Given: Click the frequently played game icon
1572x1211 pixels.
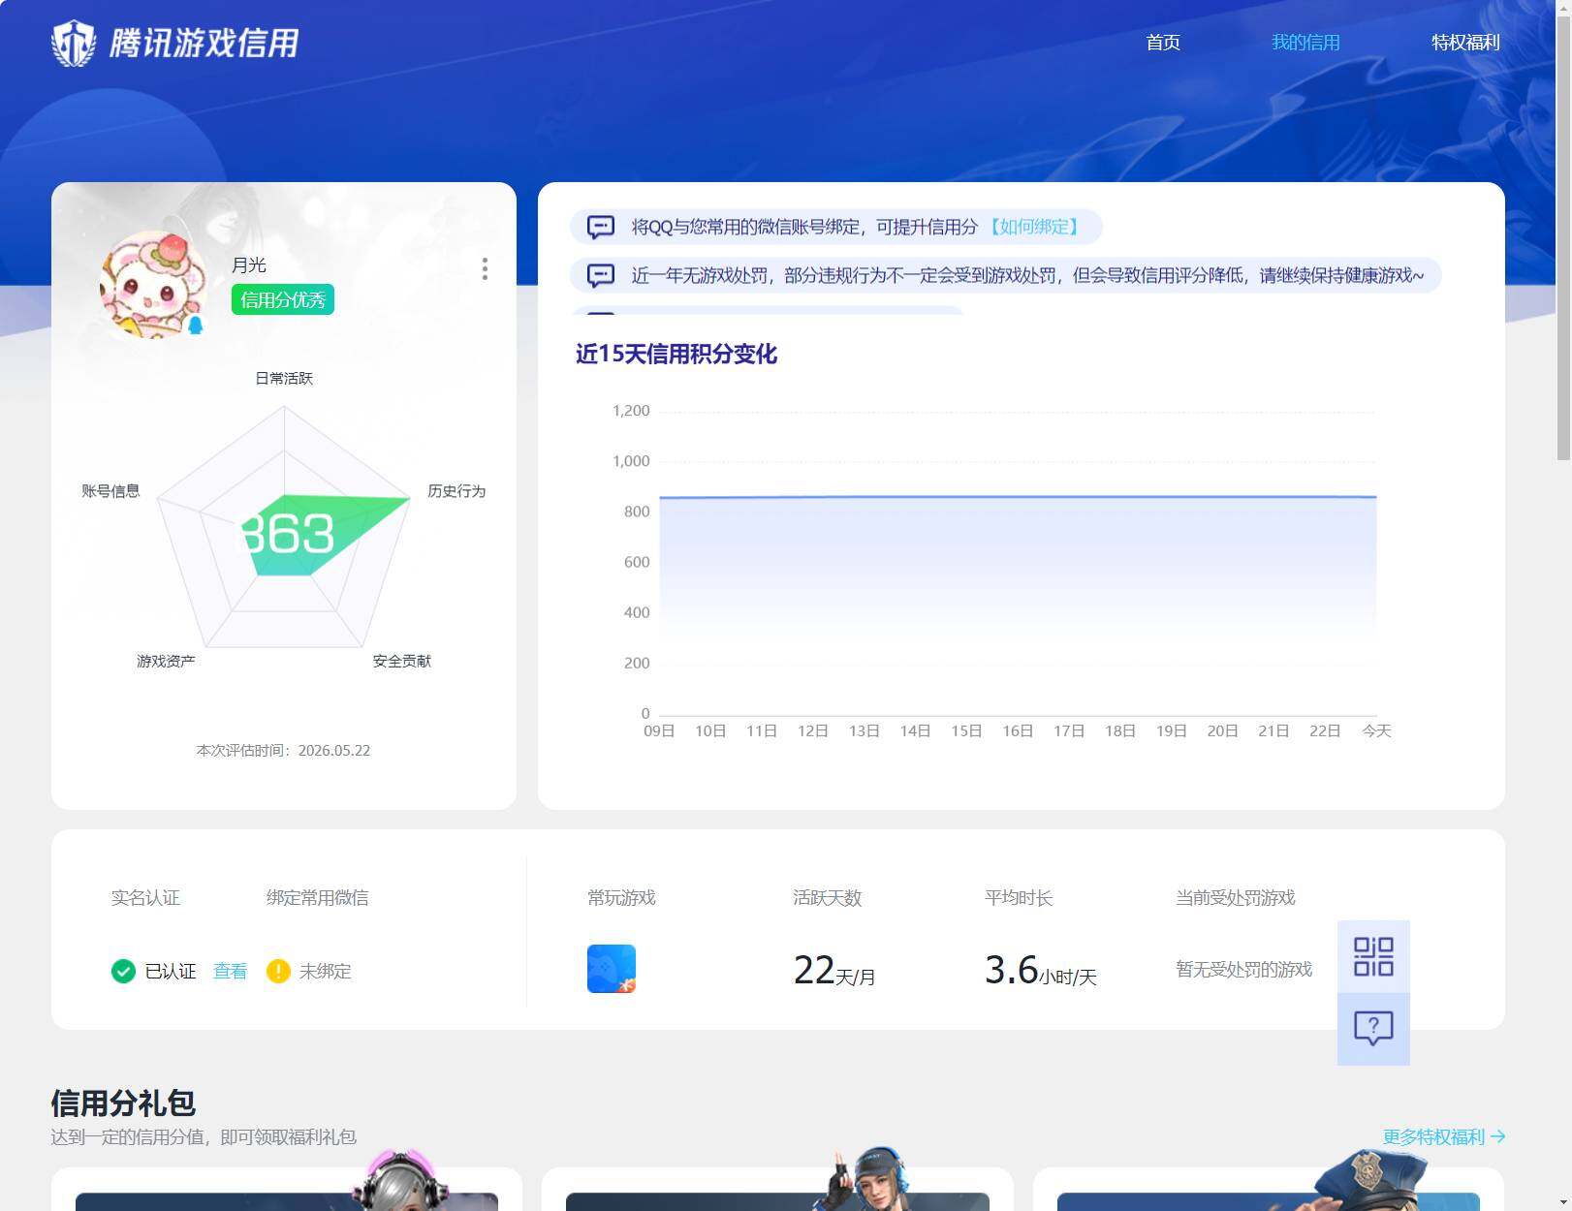Looking at the screenshot, I should coord(612,969).
